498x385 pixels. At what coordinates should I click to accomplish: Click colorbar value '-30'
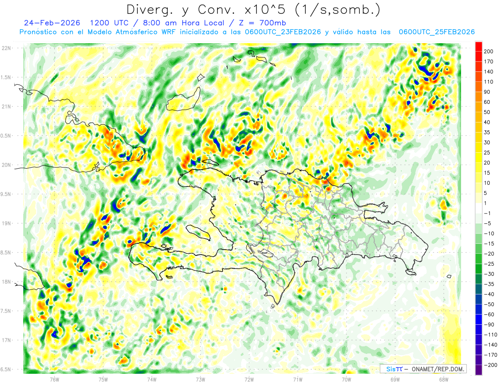pyautogui.click(x=489, y=274)
